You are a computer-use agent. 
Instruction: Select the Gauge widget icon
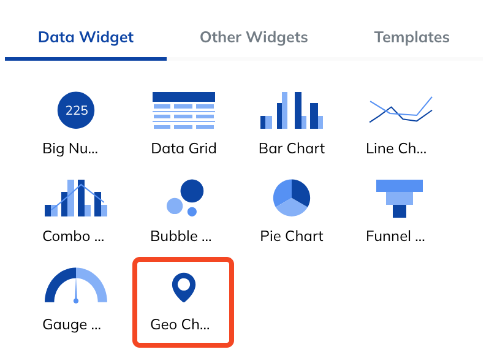(x=76, y=286)
